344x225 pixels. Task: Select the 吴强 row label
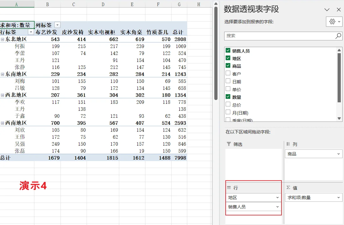click(20, 144)
